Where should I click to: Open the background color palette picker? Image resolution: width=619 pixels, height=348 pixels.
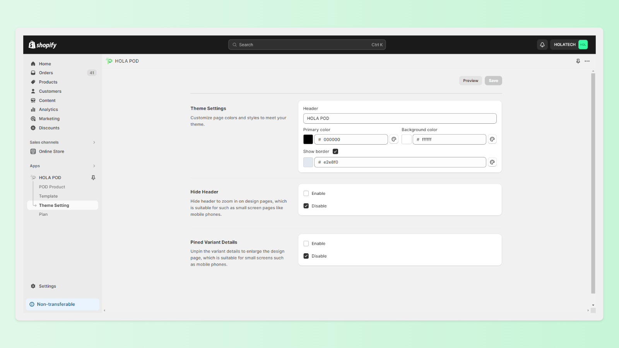coord(492,139)
